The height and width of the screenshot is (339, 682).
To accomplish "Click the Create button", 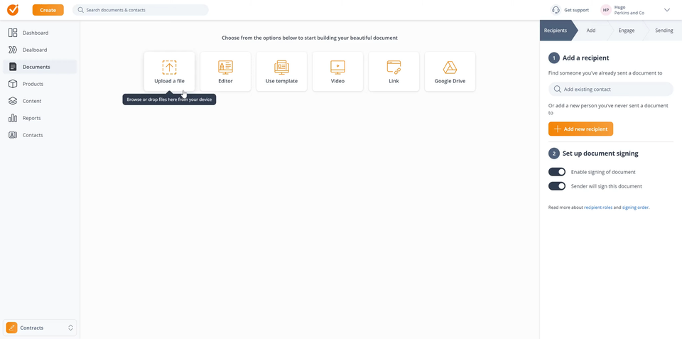I will pos(48,10).
